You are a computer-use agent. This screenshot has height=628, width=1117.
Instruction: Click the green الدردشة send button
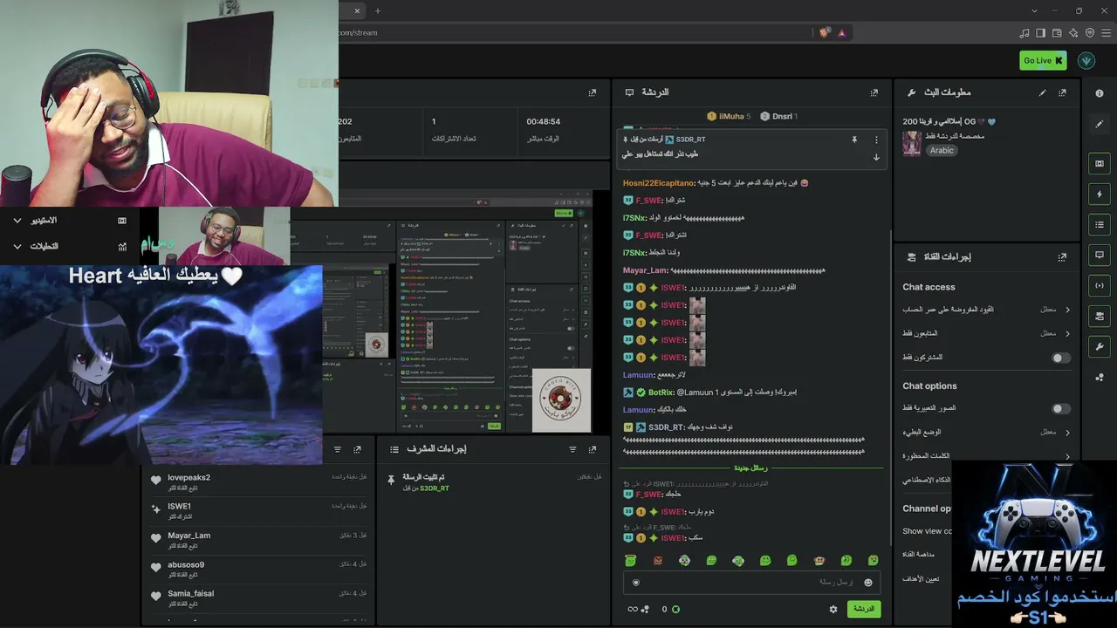tap(863, 609)
